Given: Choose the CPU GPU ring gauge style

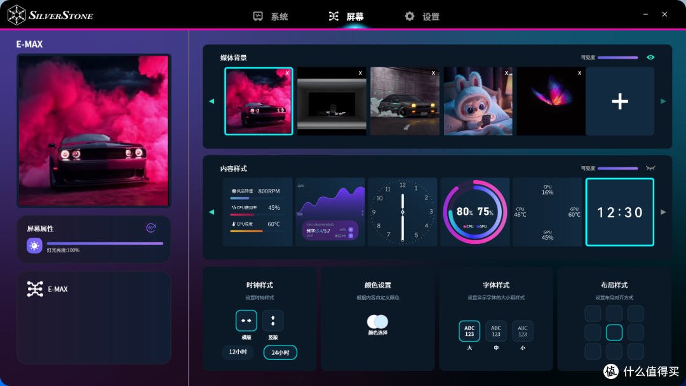Looking at the screenshot, I should coord(475,212).
